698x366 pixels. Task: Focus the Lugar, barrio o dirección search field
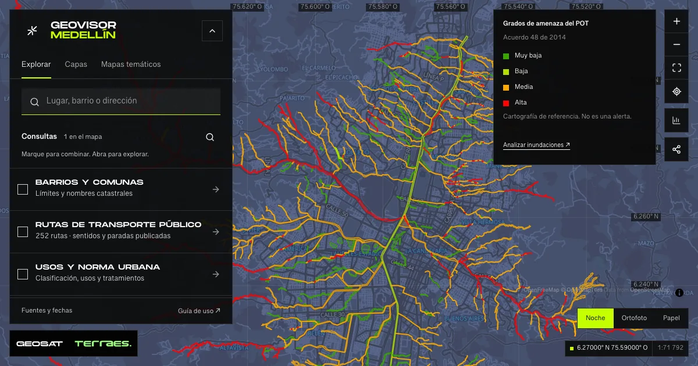[x=121, y=101]
